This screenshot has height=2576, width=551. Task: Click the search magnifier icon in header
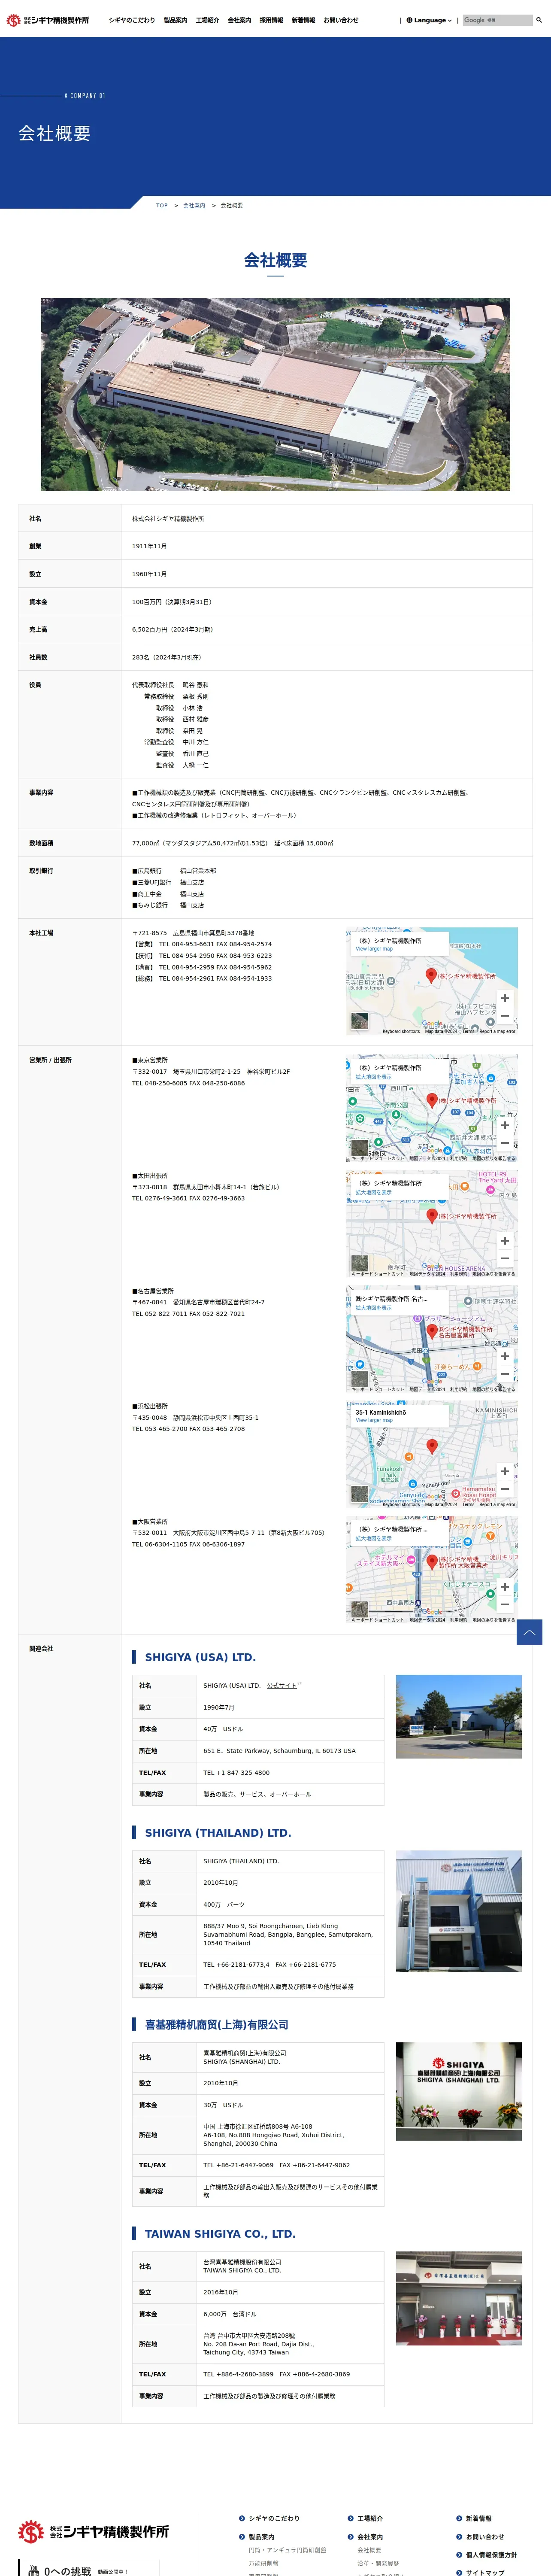pyautogui.click(x=539, y=20)
